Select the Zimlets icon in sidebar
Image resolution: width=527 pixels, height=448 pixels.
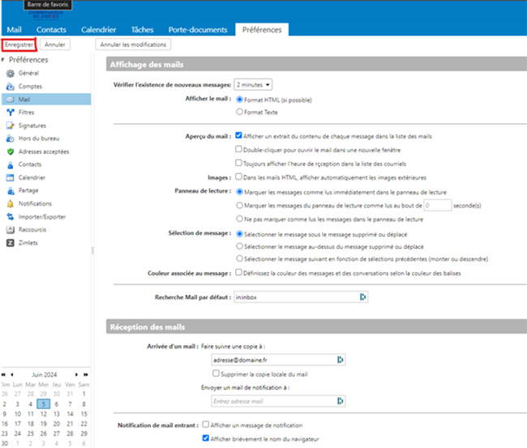[x=11, y=242]
